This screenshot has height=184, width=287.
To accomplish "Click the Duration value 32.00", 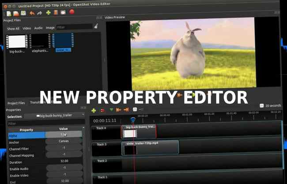I will point(64,161).
